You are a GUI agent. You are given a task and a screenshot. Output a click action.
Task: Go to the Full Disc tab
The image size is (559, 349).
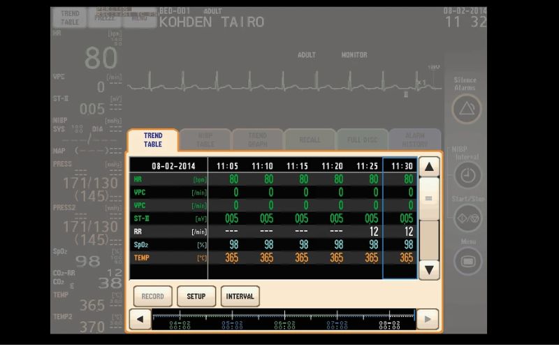point(363,140)
